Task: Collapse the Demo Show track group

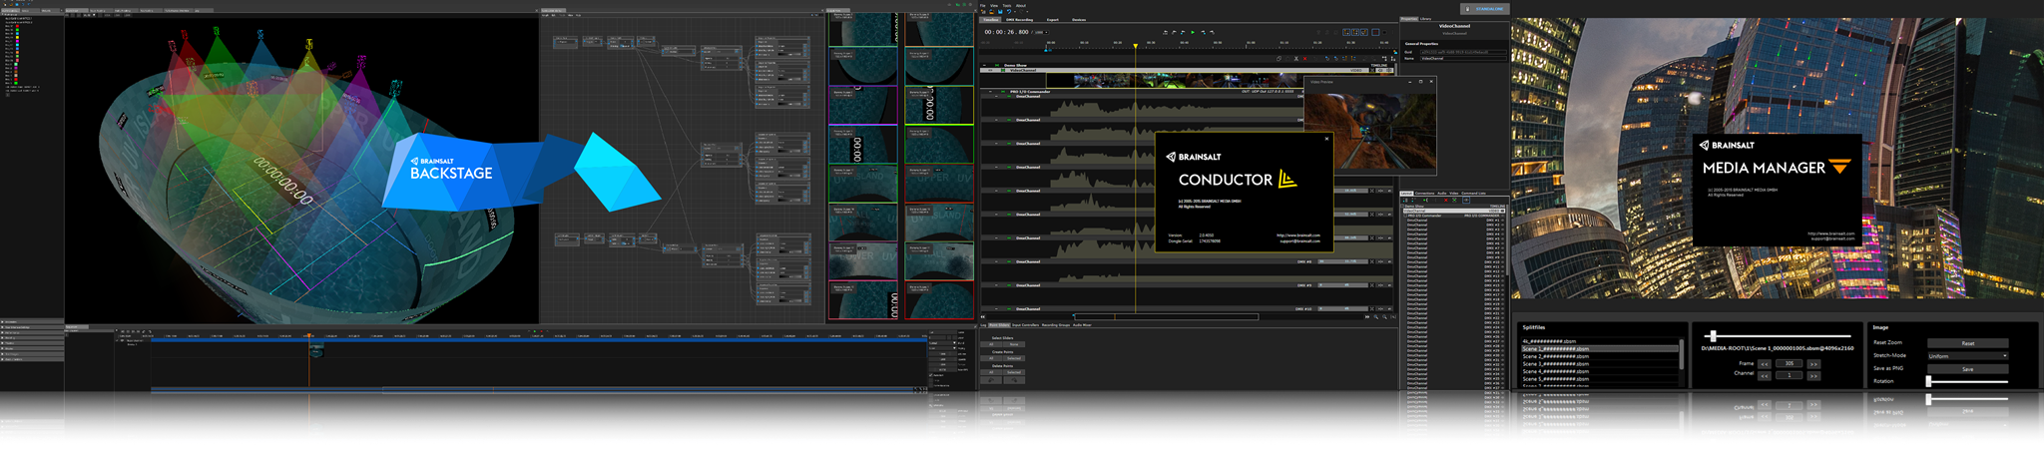Action: (984, 66)
